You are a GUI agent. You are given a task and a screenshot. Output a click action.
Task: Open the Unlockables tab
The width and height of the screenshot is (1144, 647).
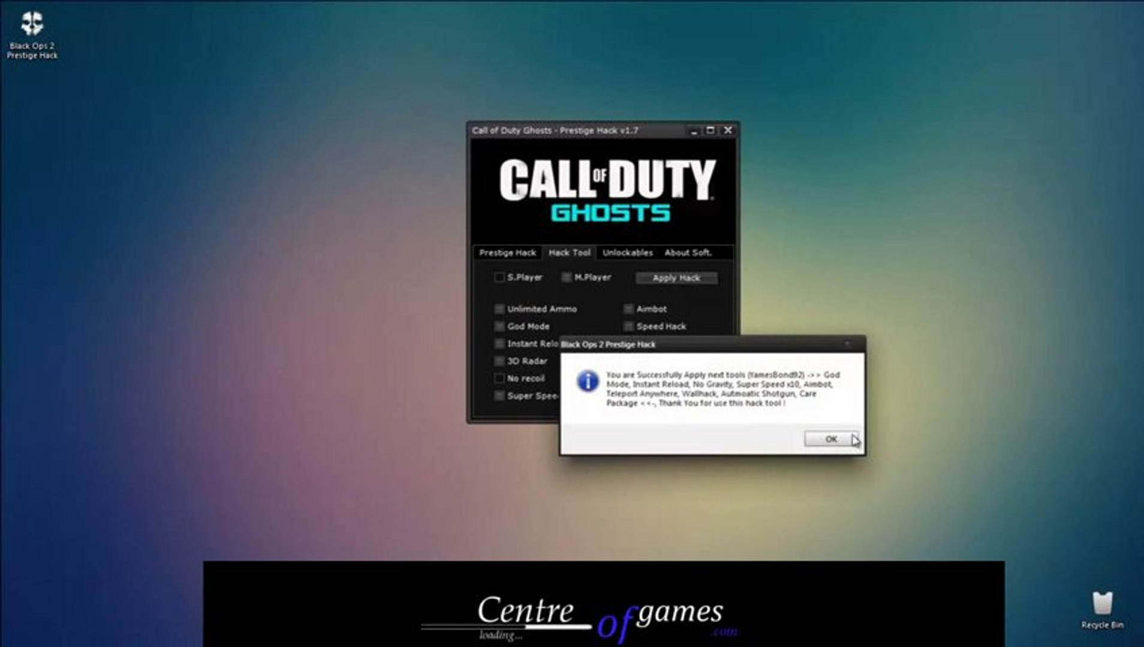[x=627, y=253]
